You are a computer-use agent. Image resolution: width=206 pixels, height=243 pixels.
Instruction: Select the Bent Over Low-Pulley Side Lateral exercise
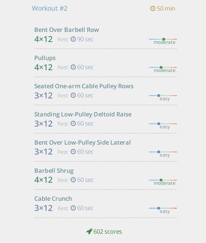coord(82,143)
